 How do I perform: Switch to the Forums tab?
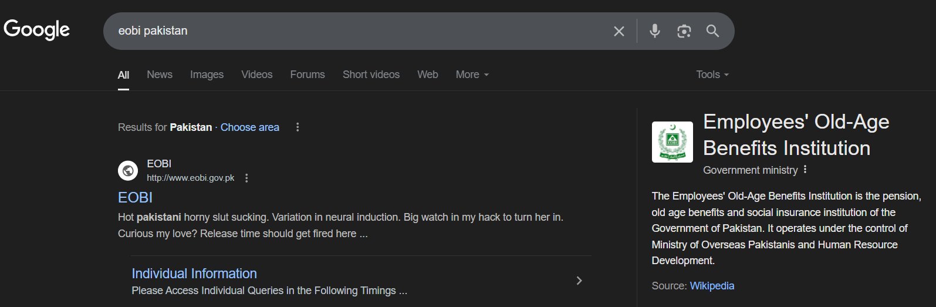click(x=308, y=75)
